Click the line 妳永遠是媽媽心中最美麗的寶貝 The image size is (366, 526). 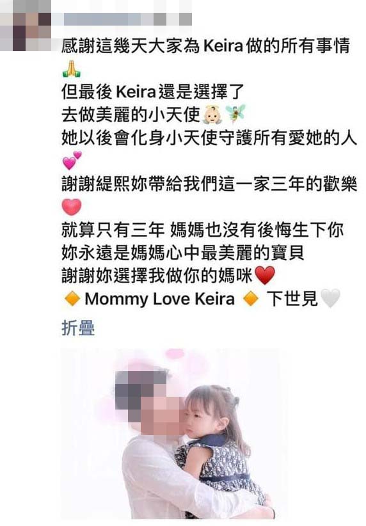tap(183, 253)
